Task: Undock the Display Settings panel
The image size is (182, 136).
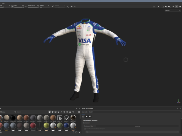Action: (x=177, y=108)
